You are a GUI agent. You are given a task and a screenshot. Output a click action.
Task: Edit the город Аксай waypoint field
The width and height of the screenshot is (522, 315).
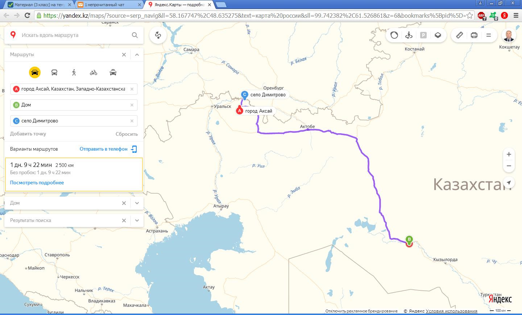click(x=74, y=89)
